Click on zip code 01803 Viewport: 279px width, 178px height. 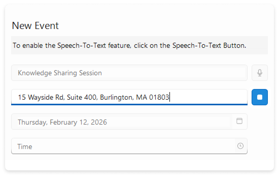click(x=159, y=97)
